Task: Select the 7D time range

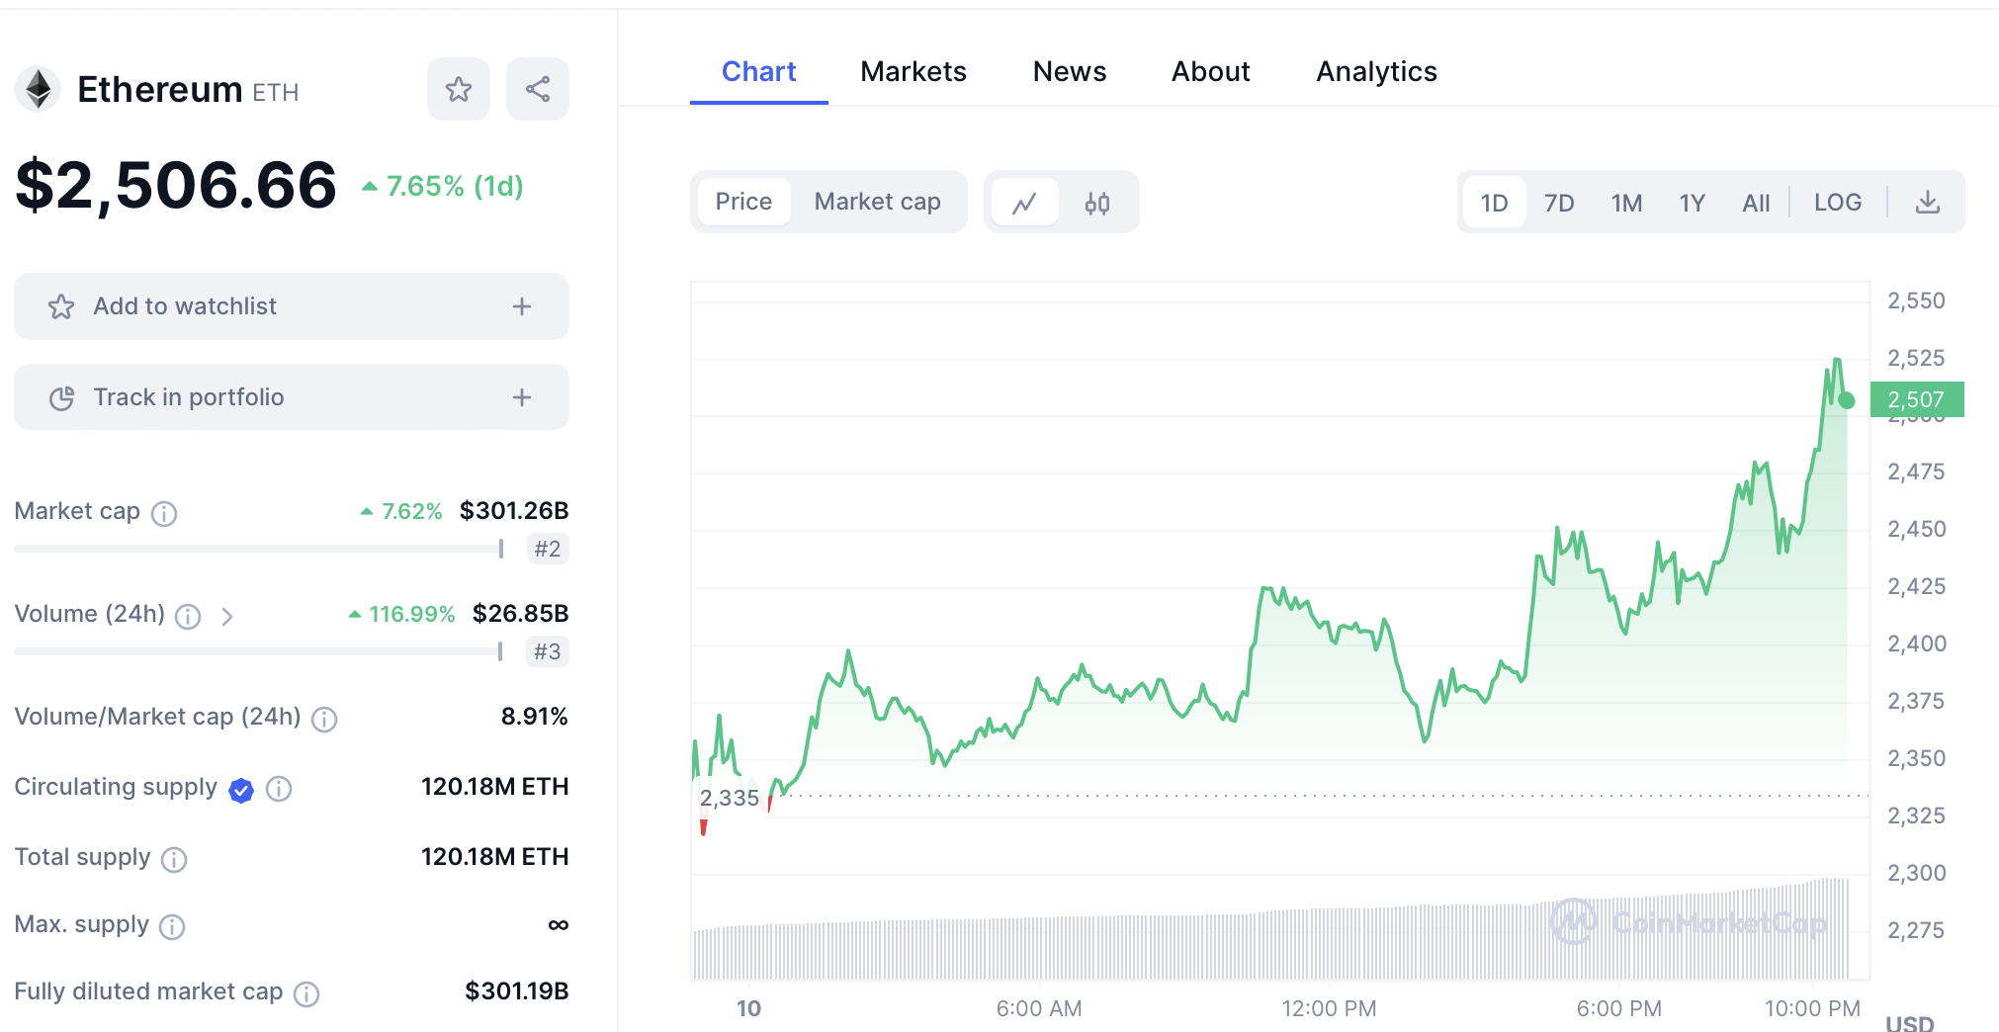Action: pos(1559,203)
